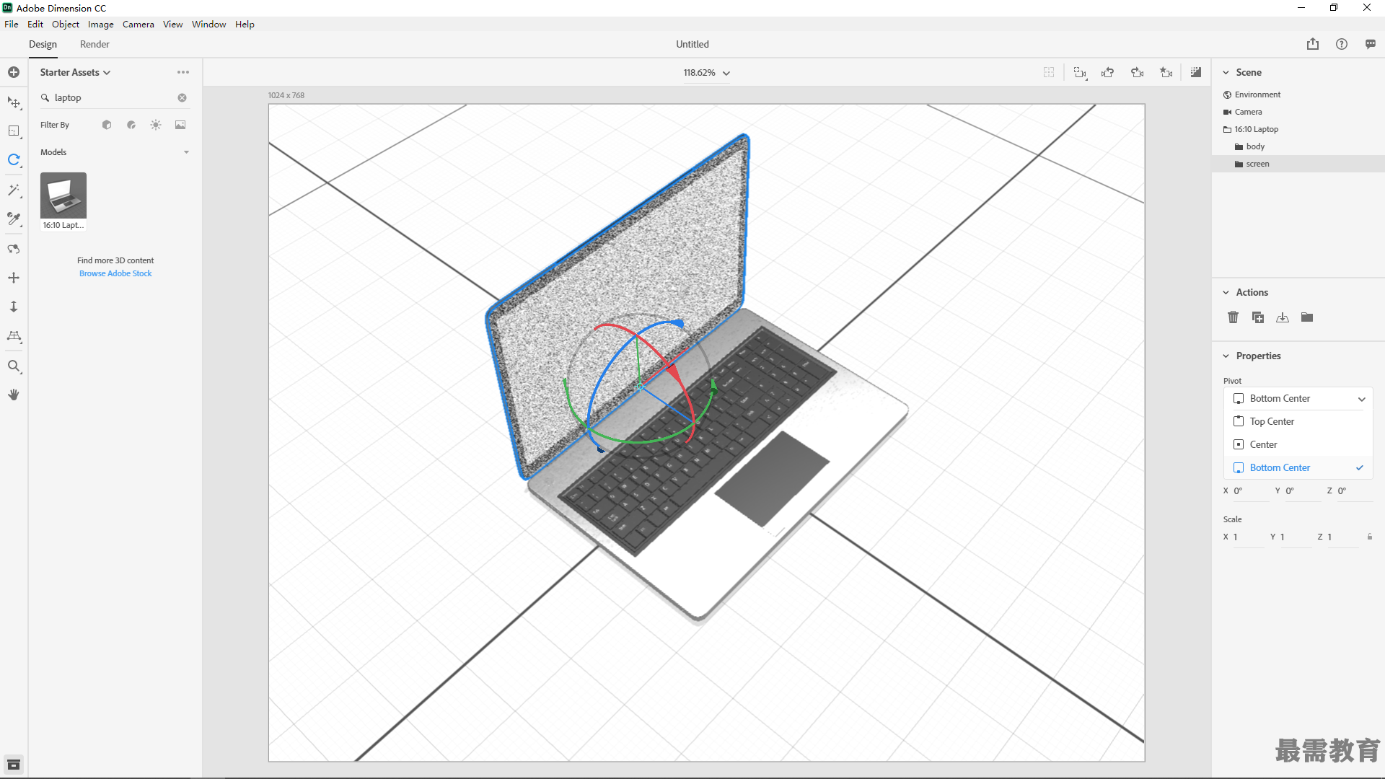Open the Starter Assets dropdown
This screenshot has height=779, width=1385.
(x=75, y=72)
